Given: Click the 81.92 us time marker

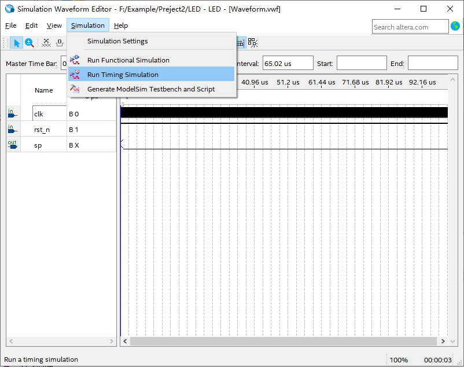Looking at the screenshot, I should [x=389, y=82].
